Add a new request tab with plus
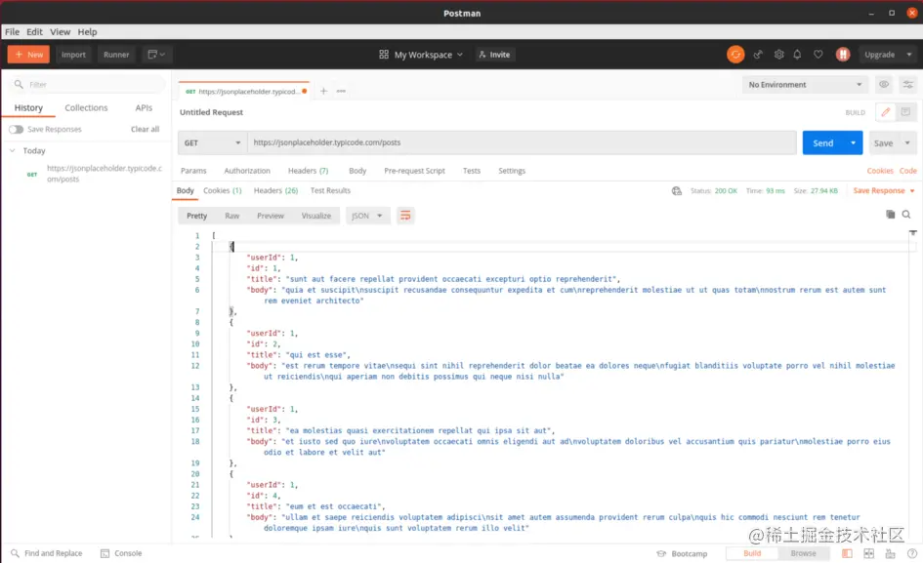 [323, 91]
